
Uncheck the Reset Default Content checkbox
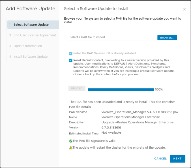70,60
